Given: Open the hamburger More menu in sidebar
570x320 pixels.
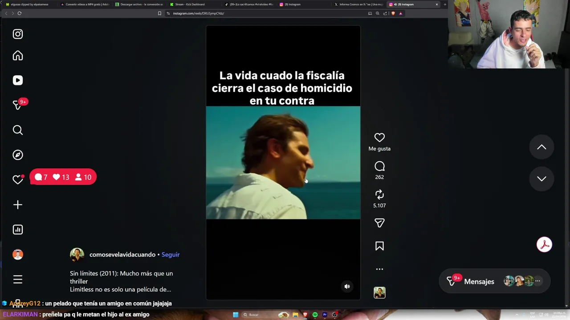Looking at the screenshot, I should pos(18,280).
